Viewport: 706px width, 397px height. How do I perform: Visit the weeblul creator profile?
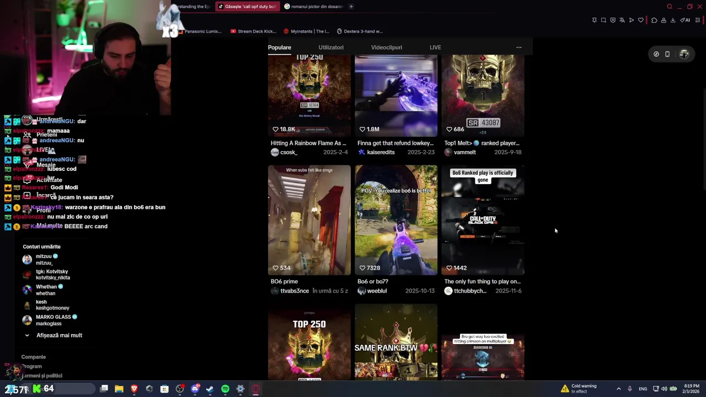[x=372, y=291]
